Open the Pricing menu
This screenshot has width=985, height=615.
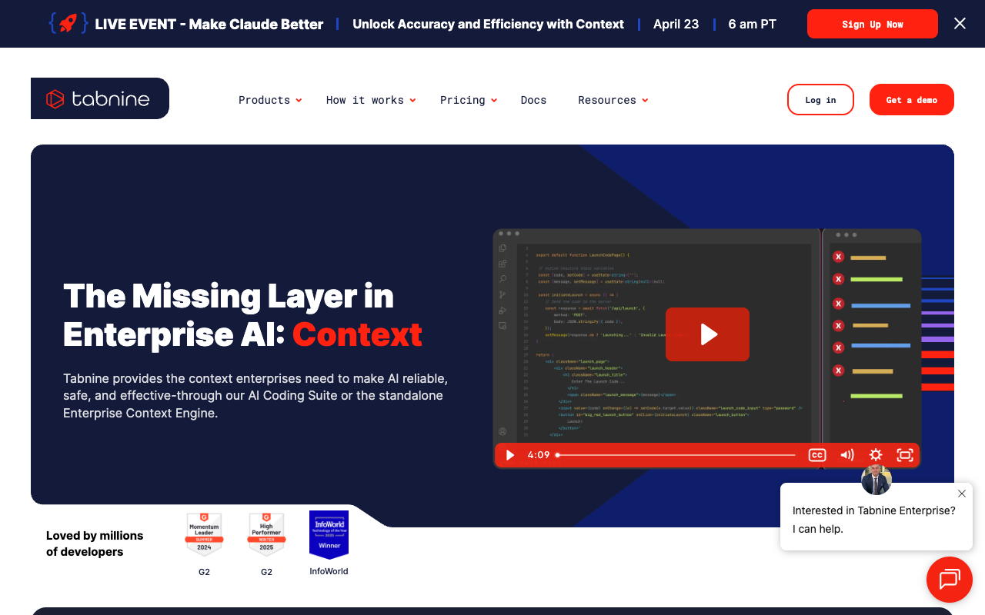click(x=462, y=100)
